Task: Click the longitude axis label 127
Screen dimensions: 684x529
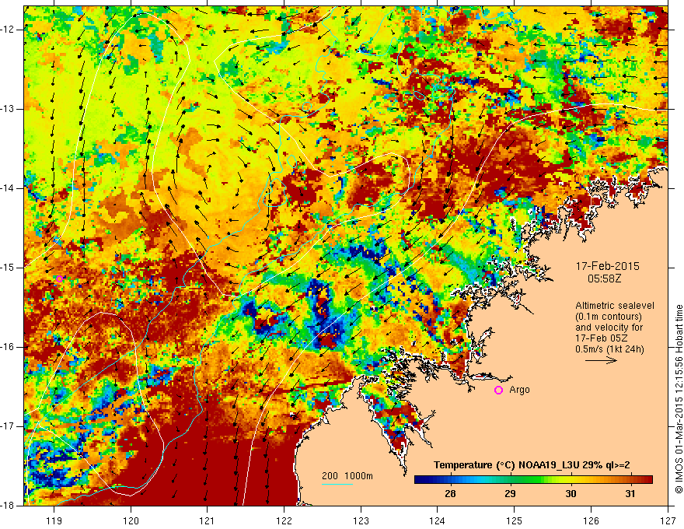Action: (668, 520)
